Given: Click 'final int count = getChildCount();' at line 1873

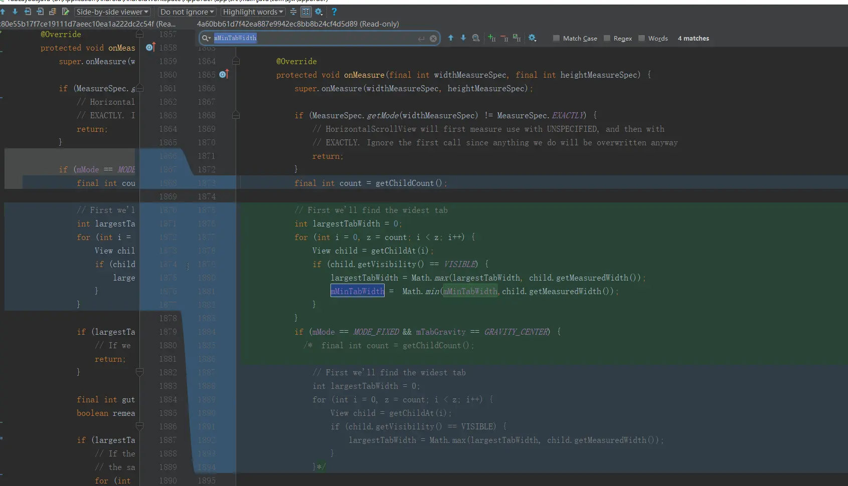Looking at the screenshot, I should click(371, 183).
